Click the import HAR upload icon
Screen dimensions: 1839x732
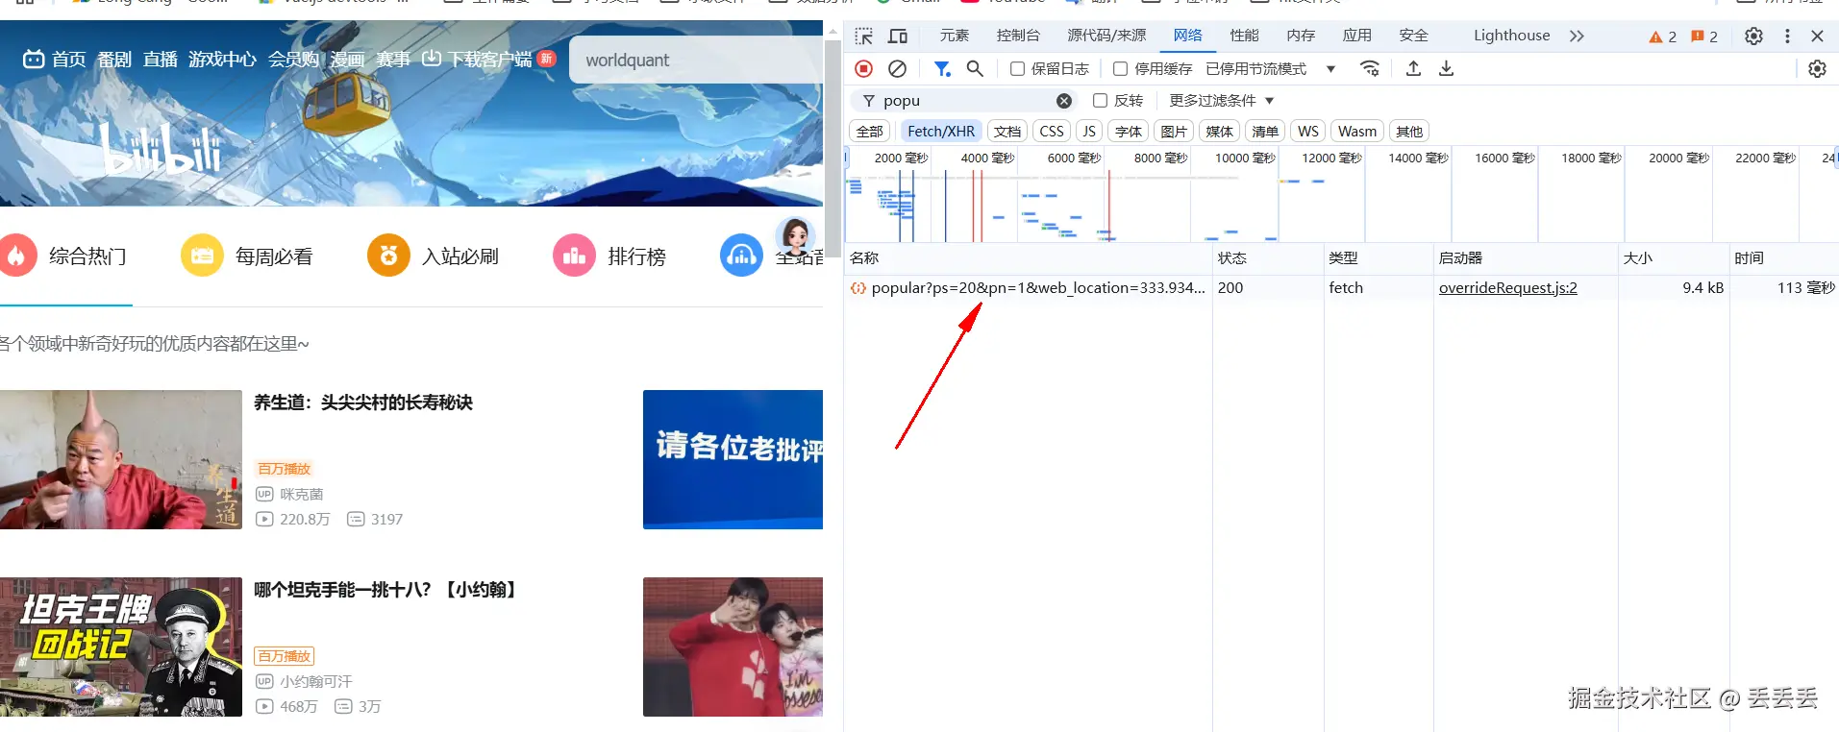click(x=1413, y=68)
